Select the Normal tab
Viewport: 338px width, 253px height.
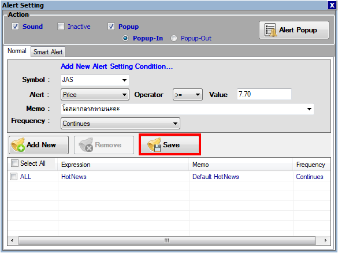click(17, 51)
